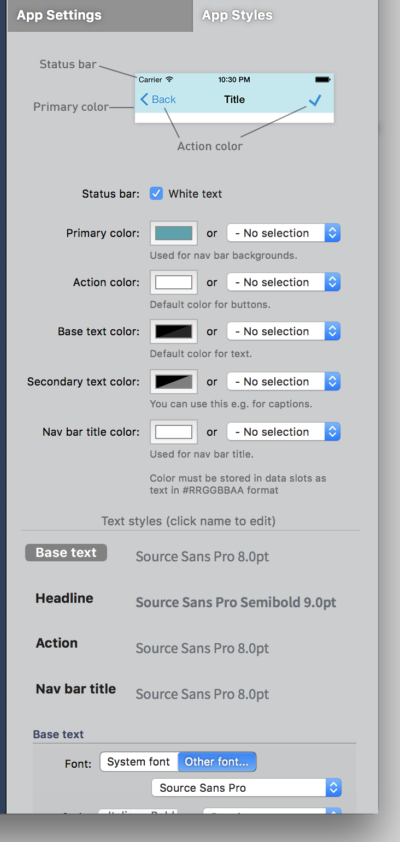Switch to the App Styles tab
The width and height of the screenshot is (400, 842).
tap(237, 15)
